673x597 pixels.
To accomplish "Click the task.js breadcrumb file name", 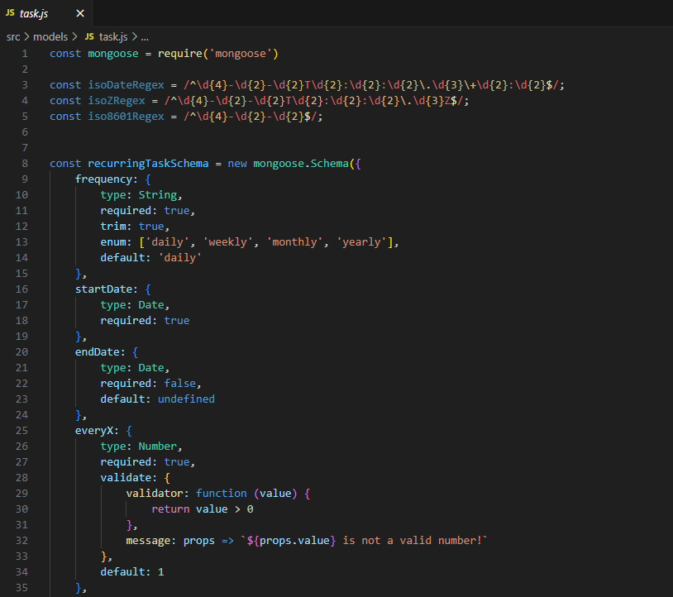I will coord(113,36).
